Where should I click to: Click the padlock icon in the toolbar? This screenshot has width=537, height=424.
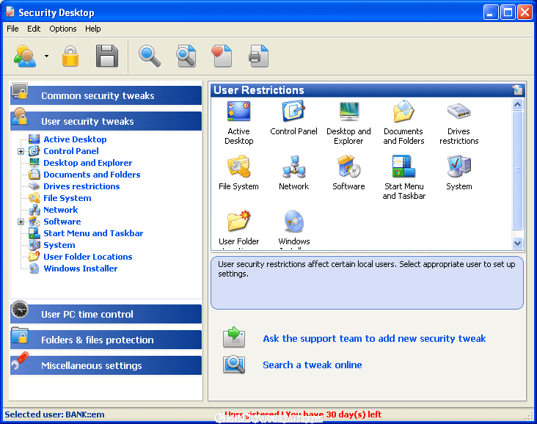(x=70, y=56)
